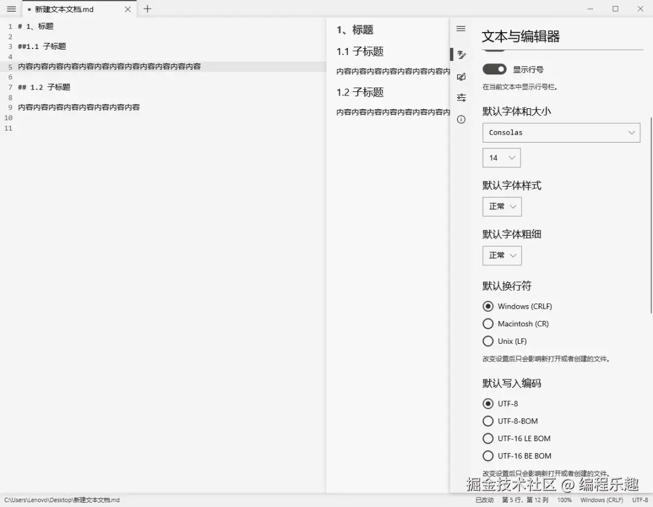Open the Consolas font family dropdown
This screenshot has height=507, width=653.
[x=561, y=132]
